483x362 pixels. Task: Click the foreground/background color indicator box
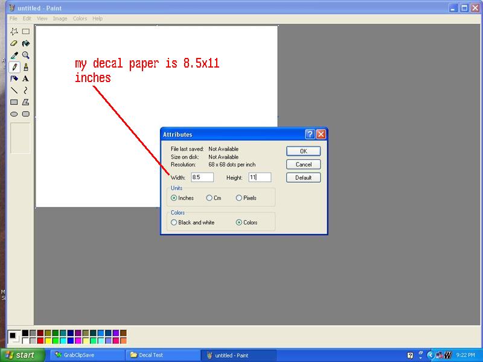point(14,337)
